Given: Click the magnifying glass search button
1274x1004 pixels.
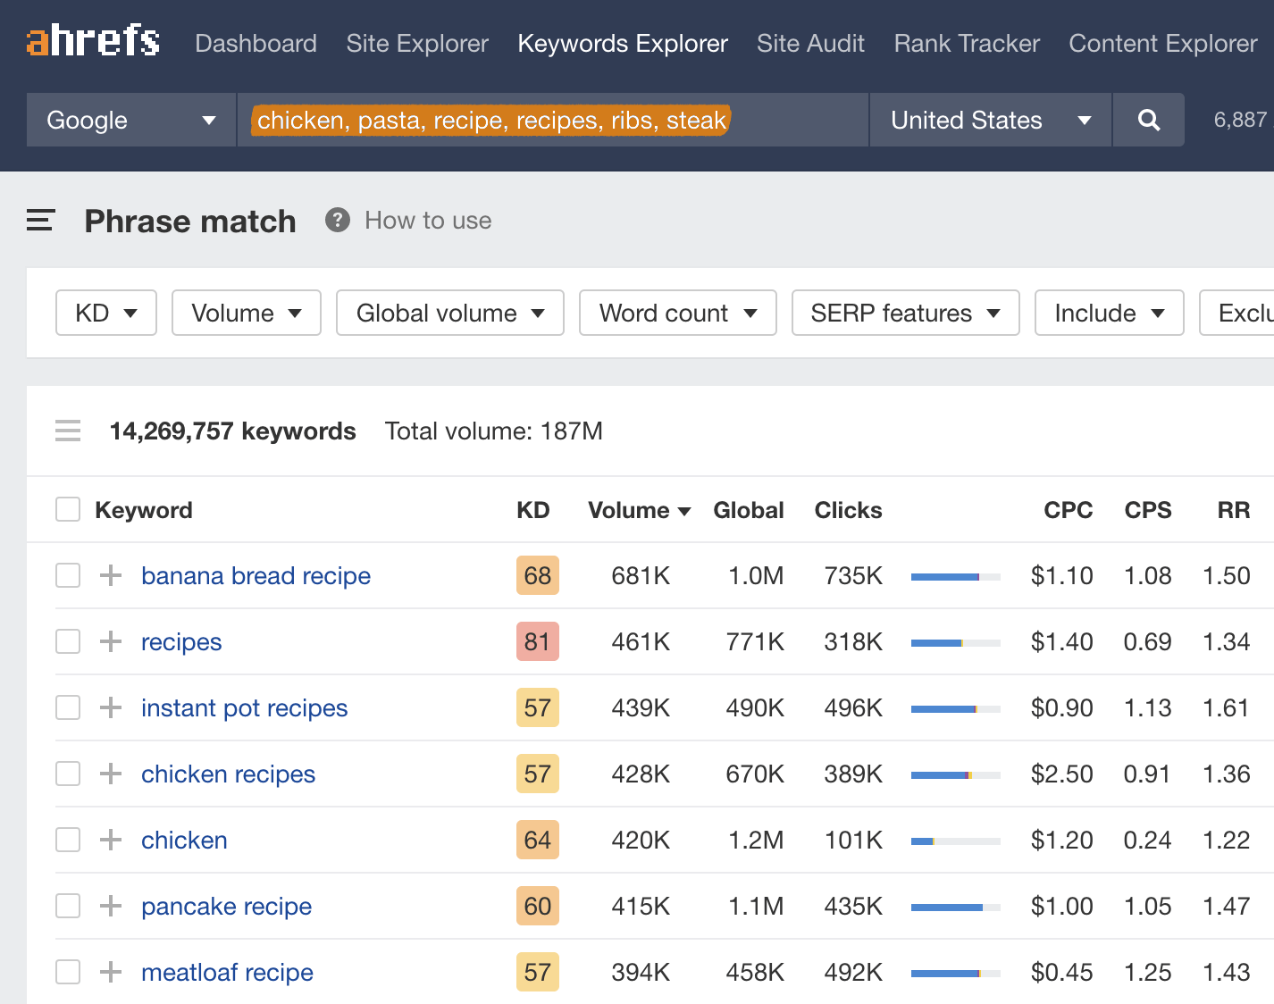Looking at the screenshot, I should tap(1149, 120).
